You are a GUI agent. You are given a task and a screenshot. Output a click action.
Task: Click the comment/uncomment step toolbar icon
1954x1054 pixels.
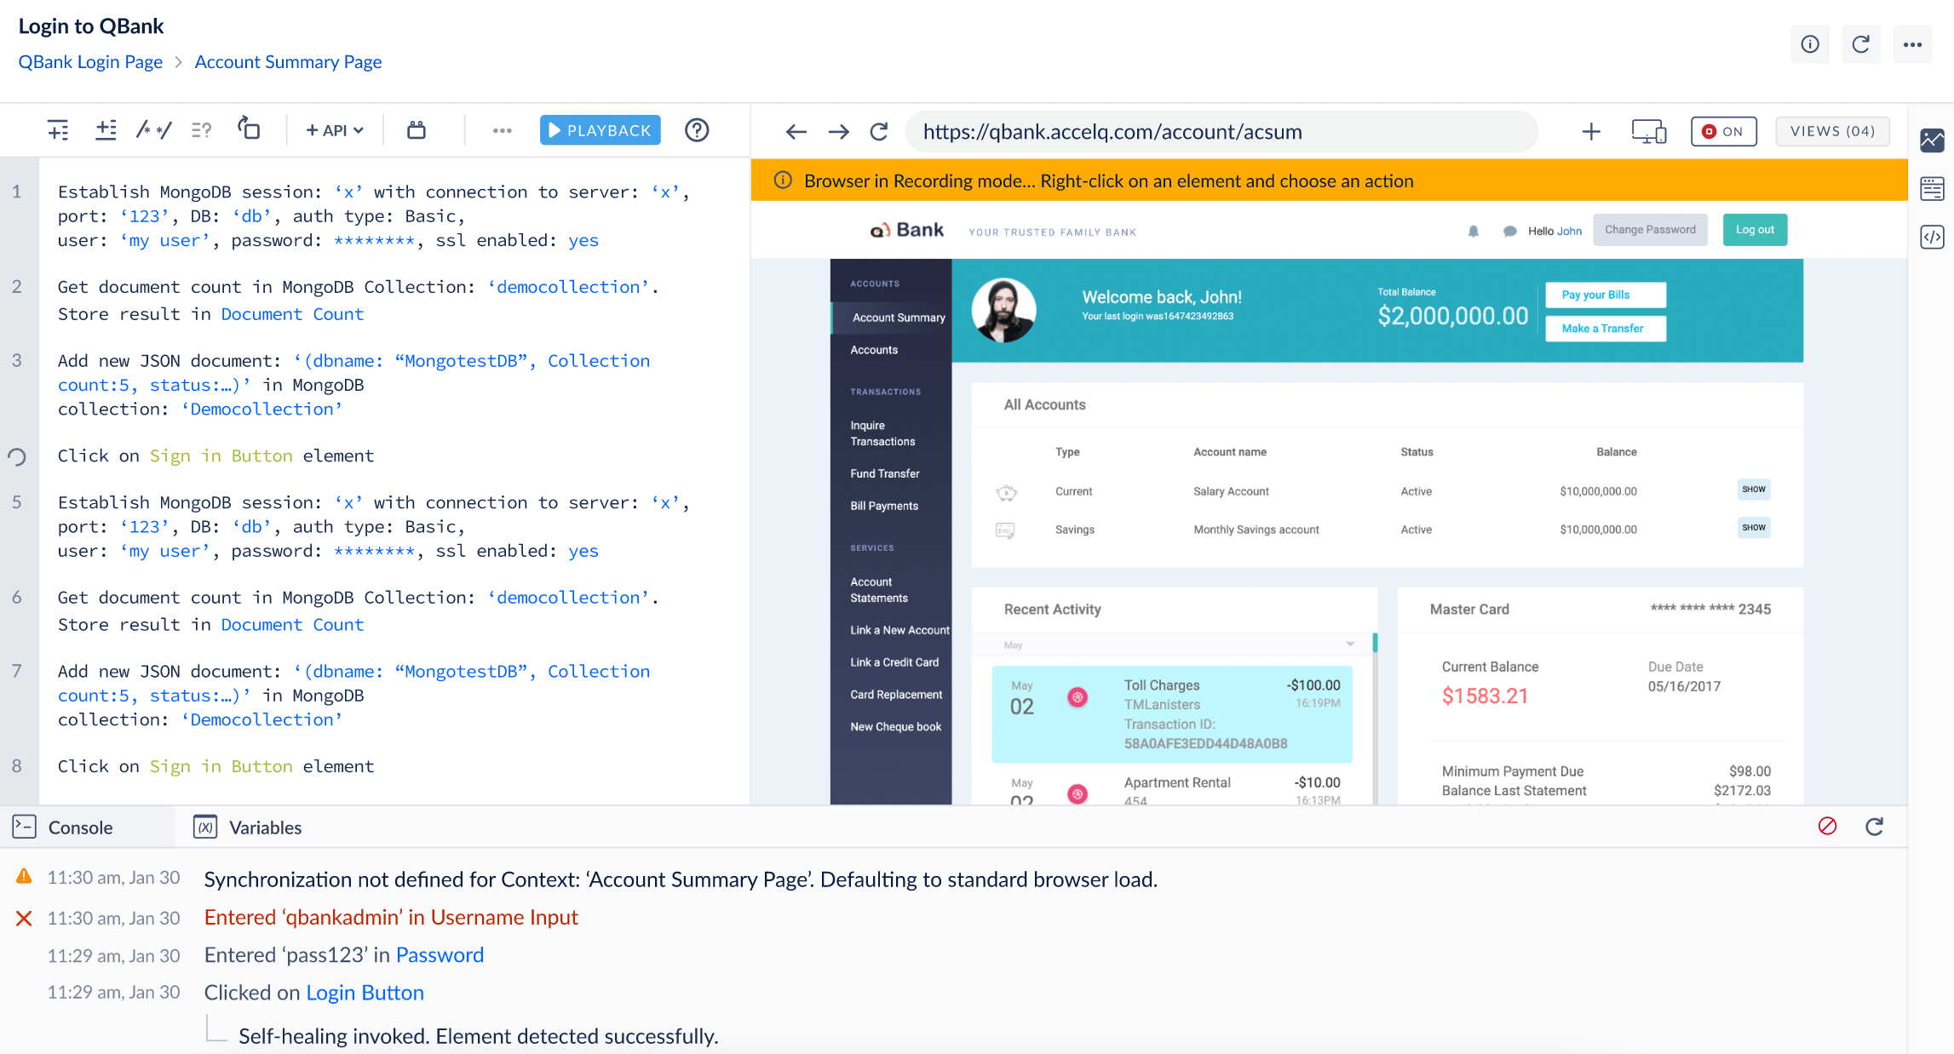154,130
